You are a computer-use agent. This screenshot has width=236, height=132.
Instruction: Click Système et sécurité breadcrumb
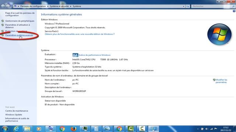[x=59, y=6]
